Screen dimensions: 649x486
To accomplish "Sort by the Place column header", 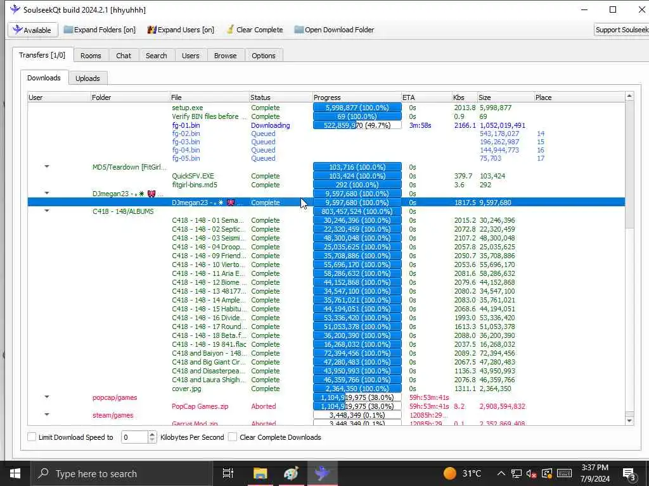I will coord(579,97).
